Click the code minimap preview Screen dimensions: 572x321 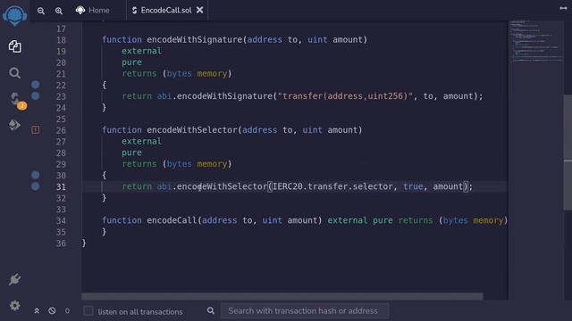click(536, 41)
